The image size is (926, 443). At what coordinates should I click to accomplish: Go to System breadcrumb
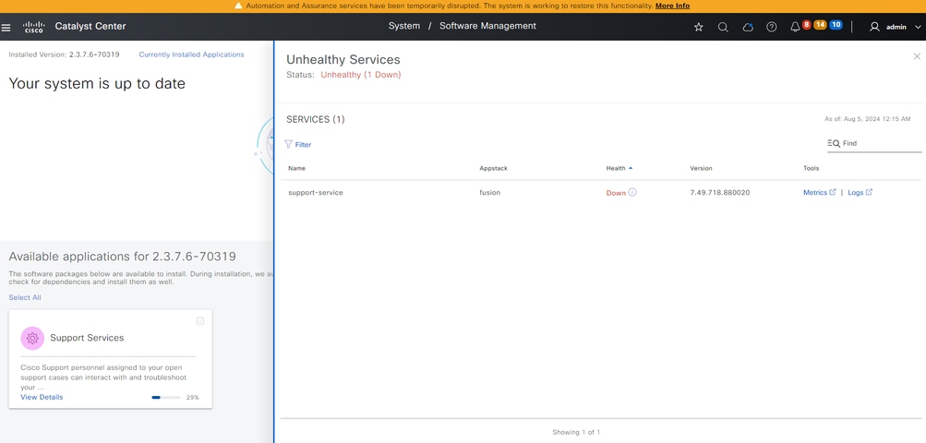coord(404,26)
